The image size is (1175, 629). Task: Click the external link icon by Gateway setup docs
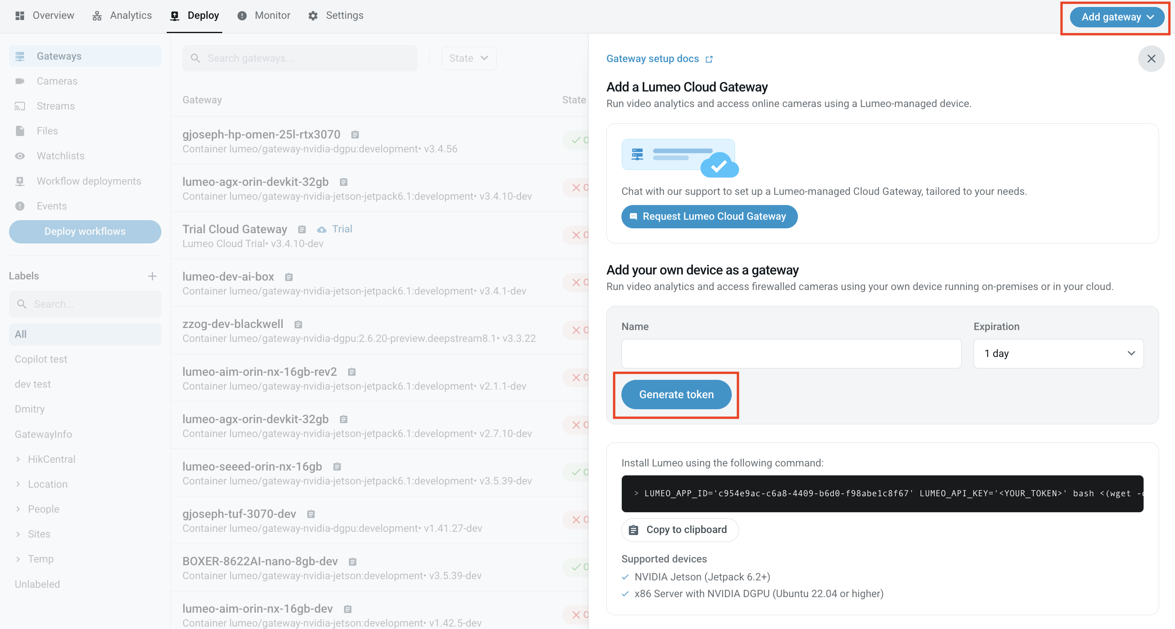click(709, 59)
